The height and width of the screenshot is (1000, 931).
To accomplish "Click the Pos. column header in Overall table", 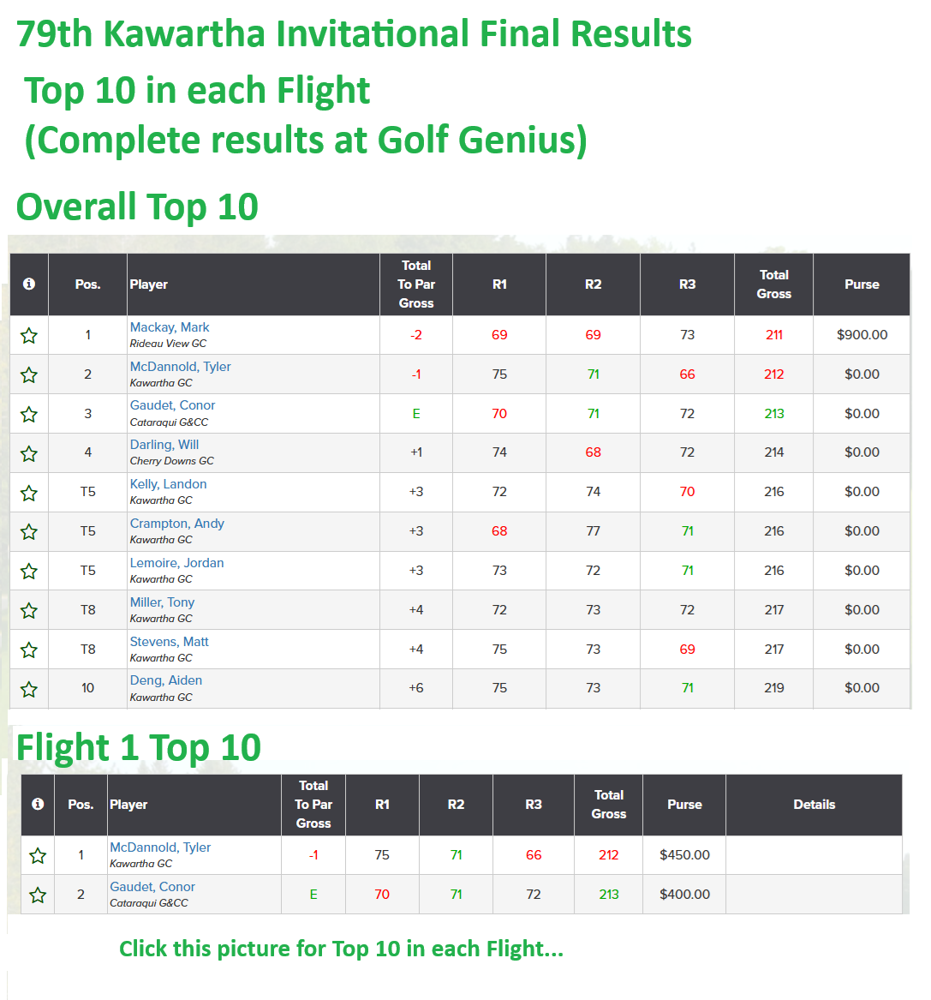I will pyautogui.click(x=88, y=284).
